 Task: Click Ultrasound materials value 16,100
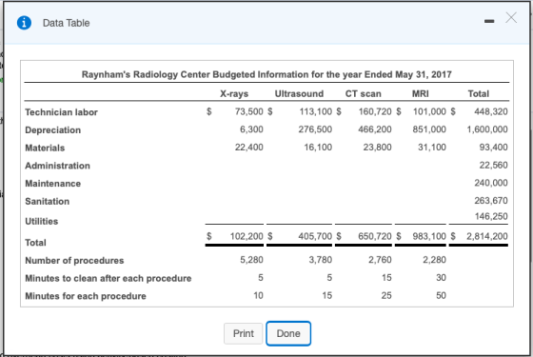(x=318, y=148)
